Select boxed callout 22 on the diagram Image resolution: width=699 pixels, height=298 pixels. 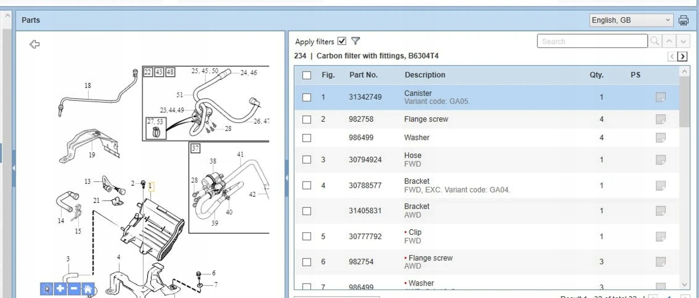pyautogui.click(x=148, y=72)
